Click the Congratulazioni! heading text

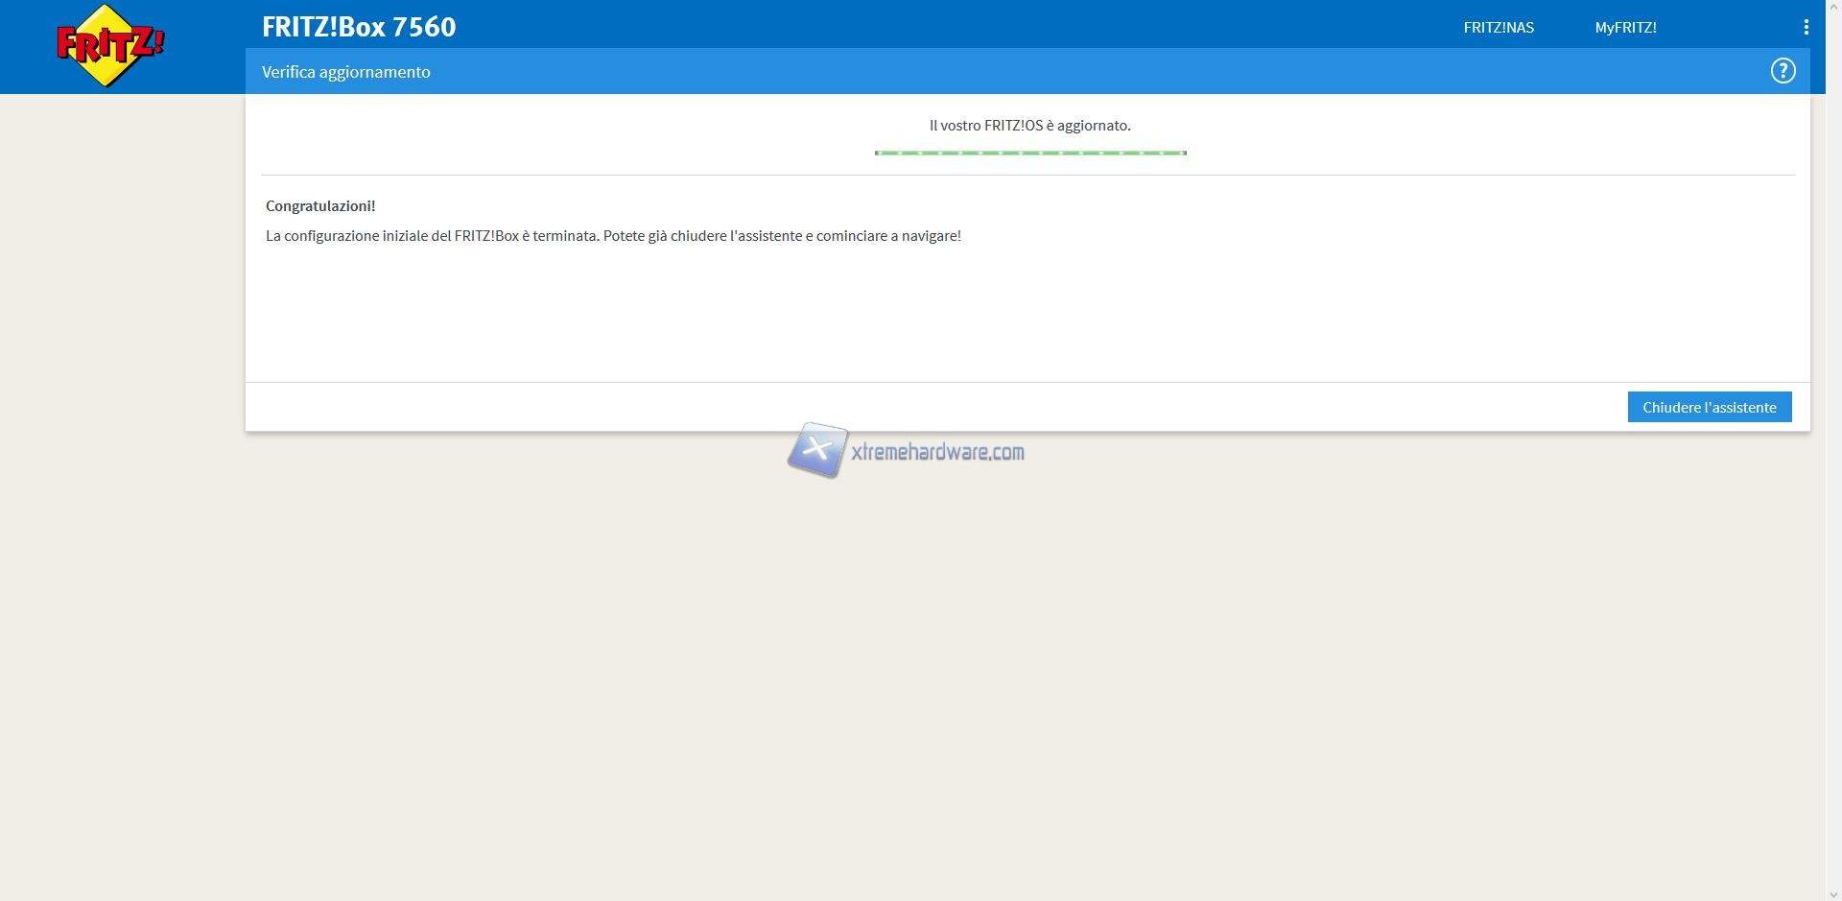(320, 206)
